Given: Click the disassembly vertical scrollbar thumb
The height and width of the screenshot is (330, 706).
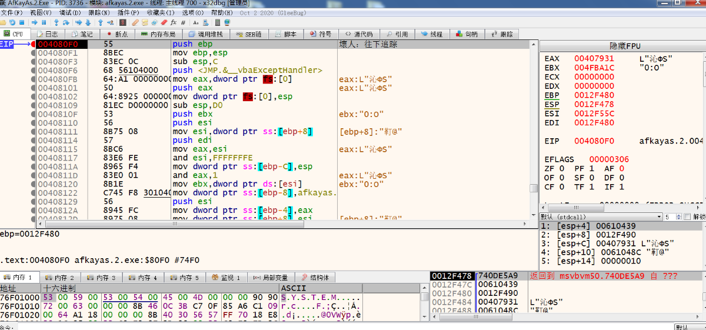Looking at the screenshot, I should click(x=534, y=188).
